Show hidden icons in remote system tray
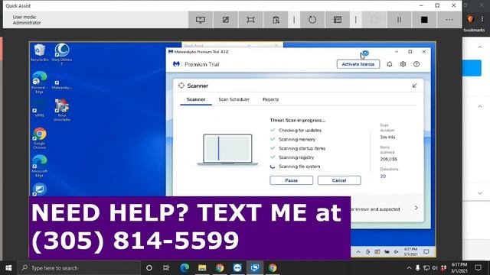 358,252
